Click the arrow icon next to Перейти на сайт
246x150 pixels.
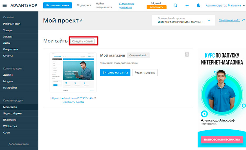[243, 20]
